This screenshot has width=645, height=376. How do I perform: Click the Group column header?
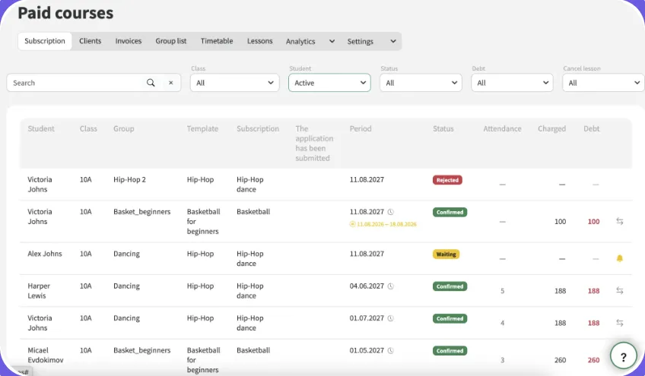tap(124, 128)
